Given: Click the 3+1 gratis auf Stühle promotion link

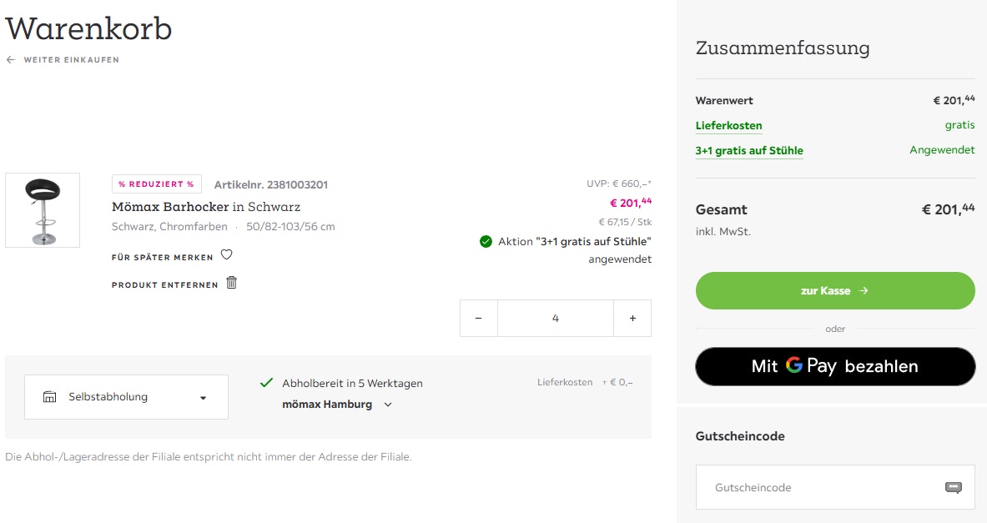Looking at the screenshot, I should click(749, 150).
